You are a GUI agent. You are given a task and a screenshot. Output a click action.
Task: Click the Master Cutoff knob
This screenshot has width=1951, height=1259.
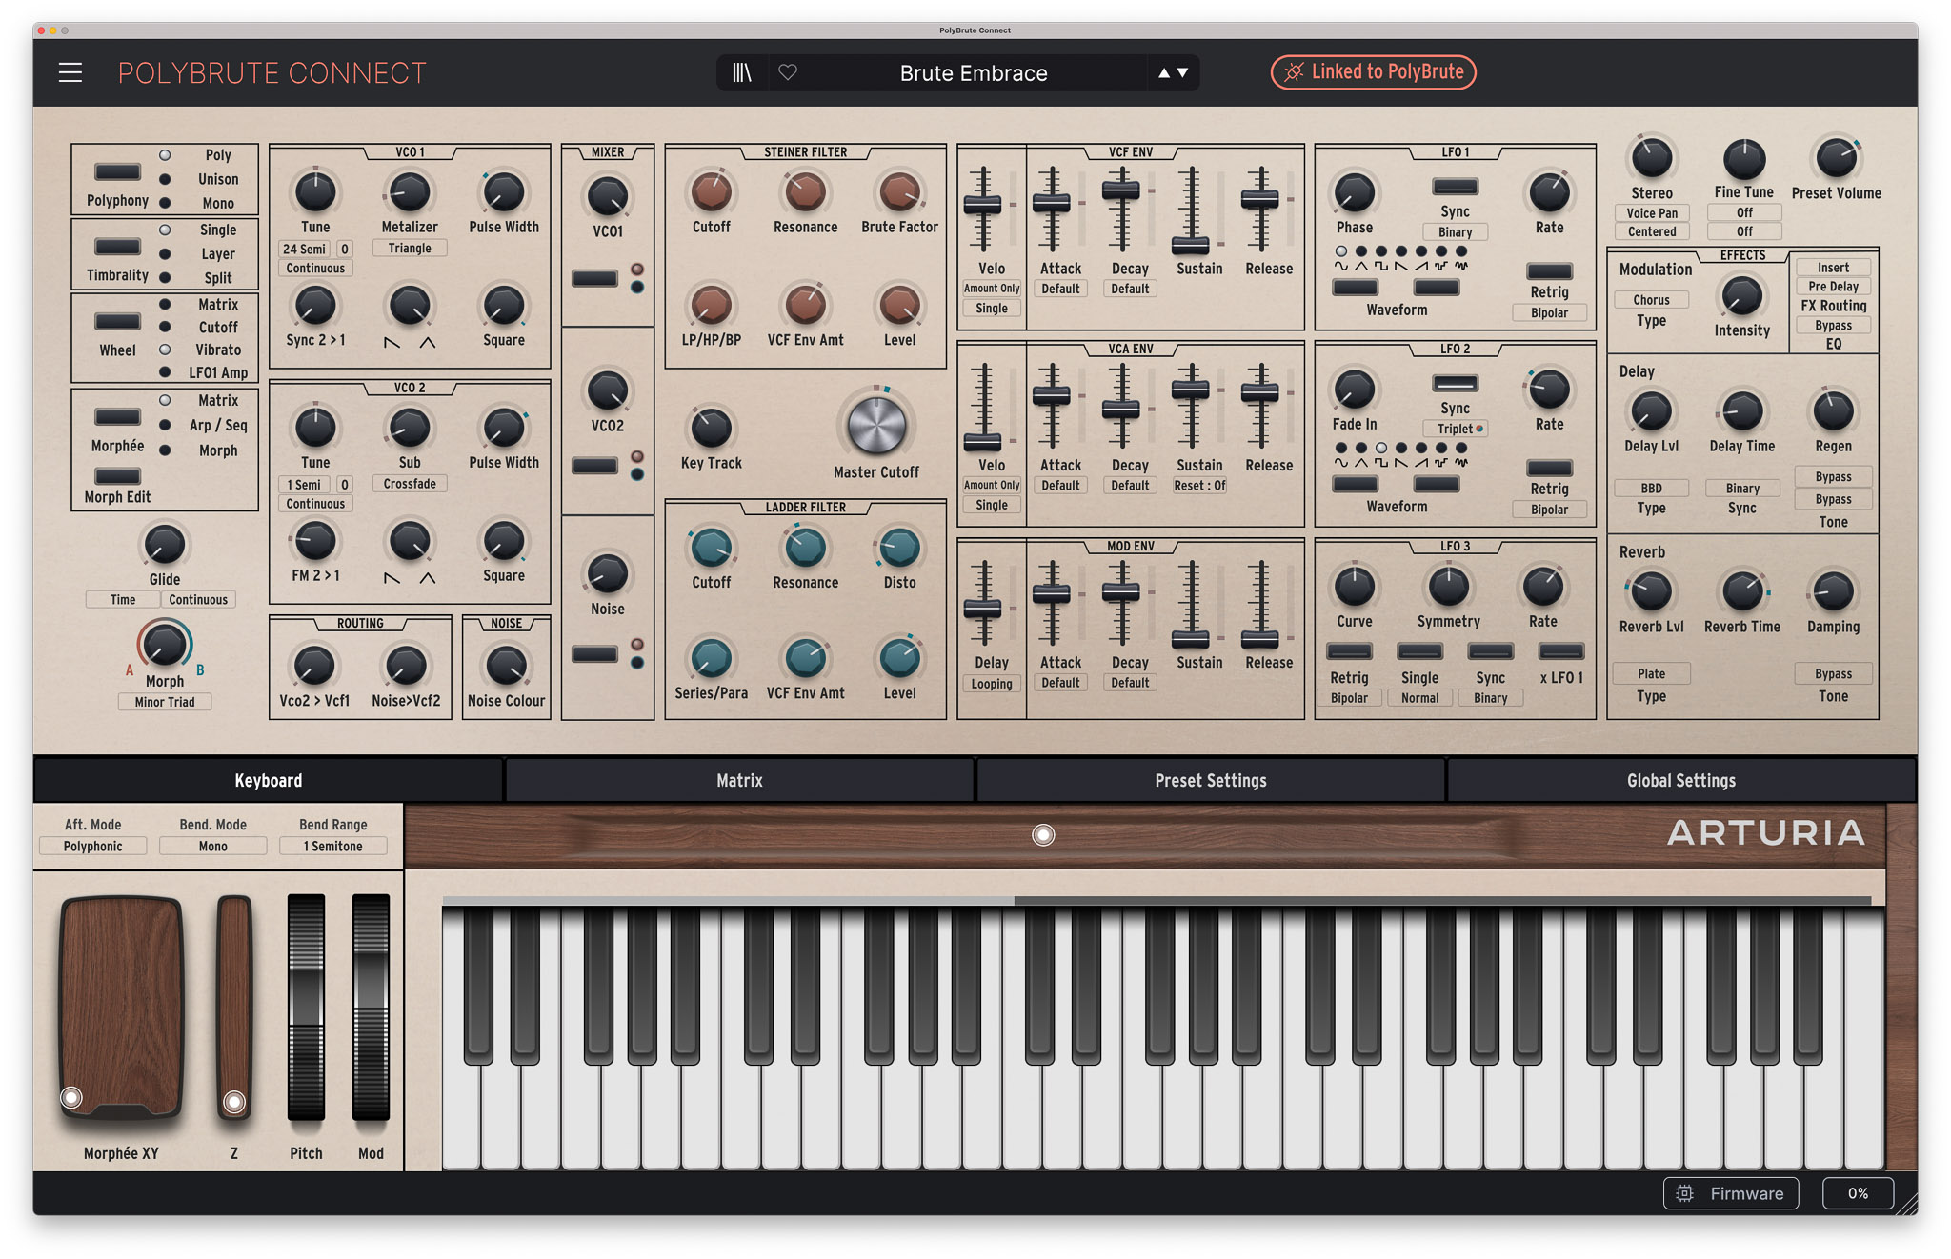point(876,425)
